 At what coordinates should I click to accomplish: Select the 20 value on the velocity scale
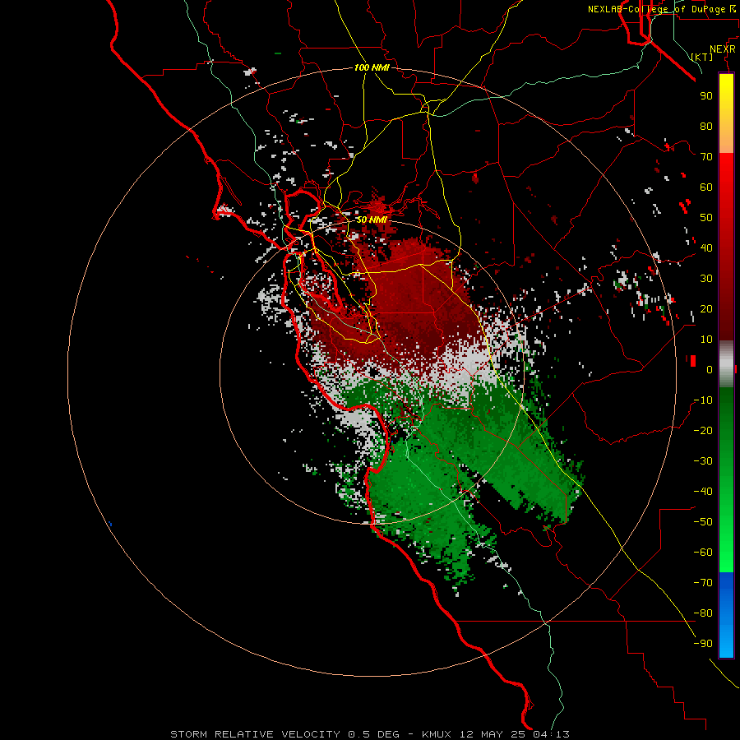[x=706, y=308]
